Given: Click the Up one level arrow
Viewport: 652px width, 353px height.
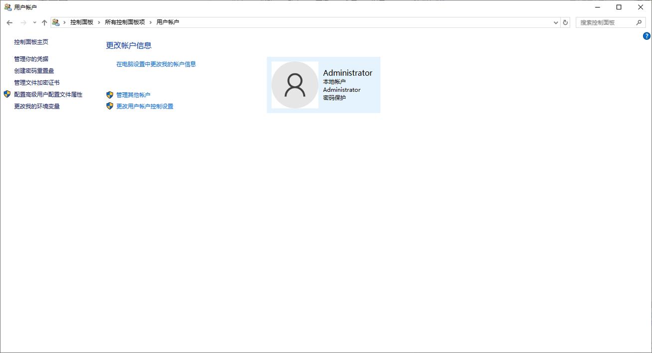Looking at the screenshot, I should pos(44,22).
